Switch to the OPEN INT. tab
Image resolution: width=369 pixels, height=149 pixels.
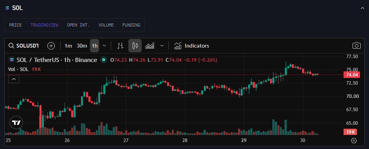[x=78, y=25]
